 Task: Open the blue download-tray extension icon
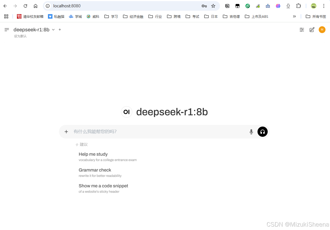tap(268, 6)
